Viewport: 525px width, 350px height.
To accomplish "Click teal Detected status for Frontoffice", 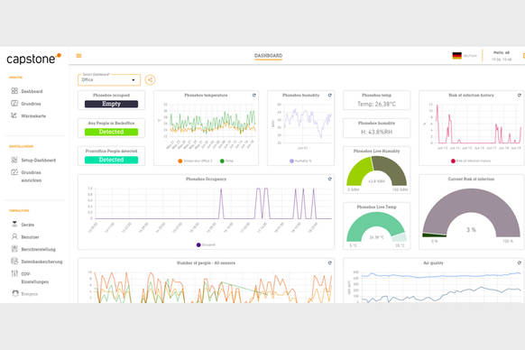I will 111,160.
